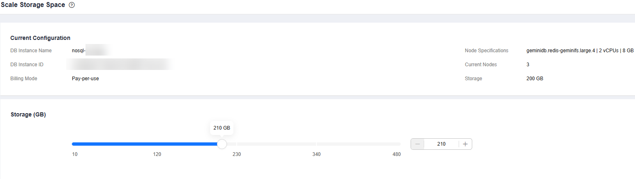Viewport: 635px width, 179px height.
Task: Click the 120 mark label under the slider
Action: (x=157, y=154)
